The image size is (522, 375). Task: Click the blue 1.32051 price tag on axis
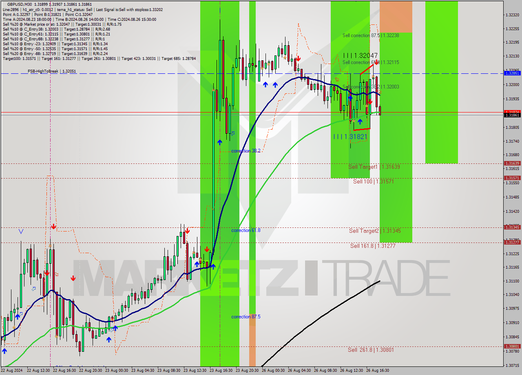[x=512, y=73]
